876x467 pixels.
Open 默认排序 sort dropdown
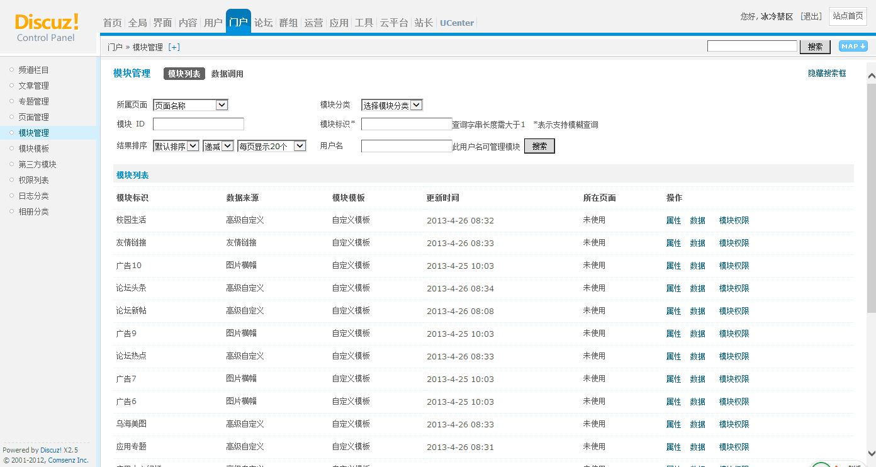pyautogui.click(x=176, y=146)
